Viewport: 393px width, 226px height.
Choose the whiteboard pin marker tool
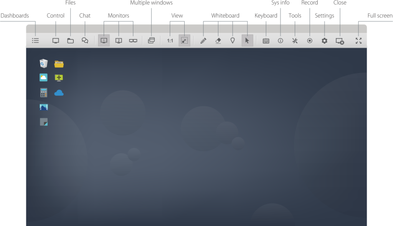[x=233, y=41]
